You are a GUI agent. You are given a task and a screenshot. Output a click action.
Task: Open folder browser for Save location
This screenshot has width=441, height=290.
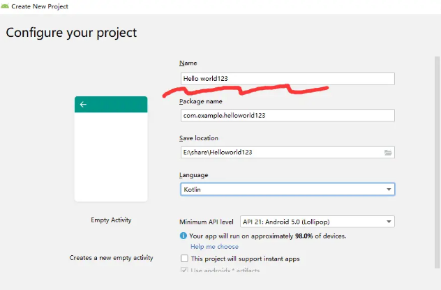[389, 152]
